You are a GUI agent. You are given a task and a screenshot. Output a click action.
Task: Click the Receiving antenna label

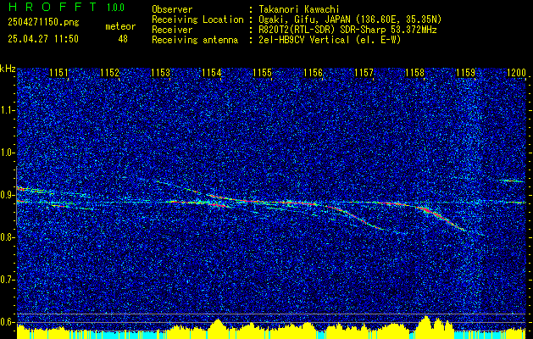195,40
